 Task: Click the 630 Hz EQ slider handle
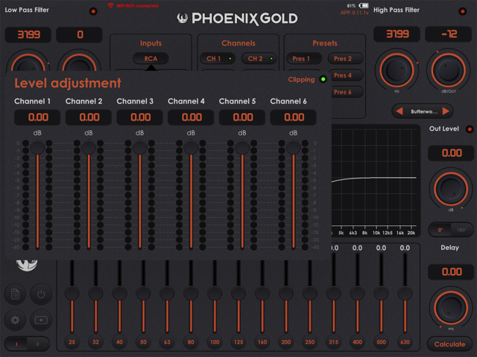pos(405,293)
